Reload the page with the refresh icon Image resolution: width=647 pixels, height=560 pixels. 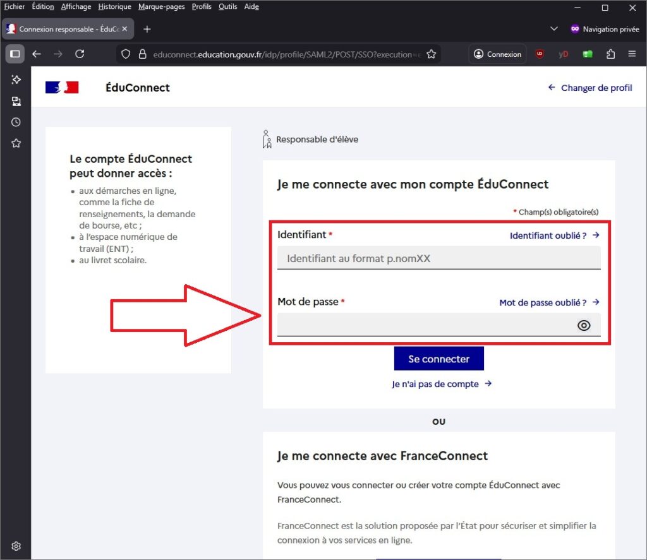pos(80,54)
